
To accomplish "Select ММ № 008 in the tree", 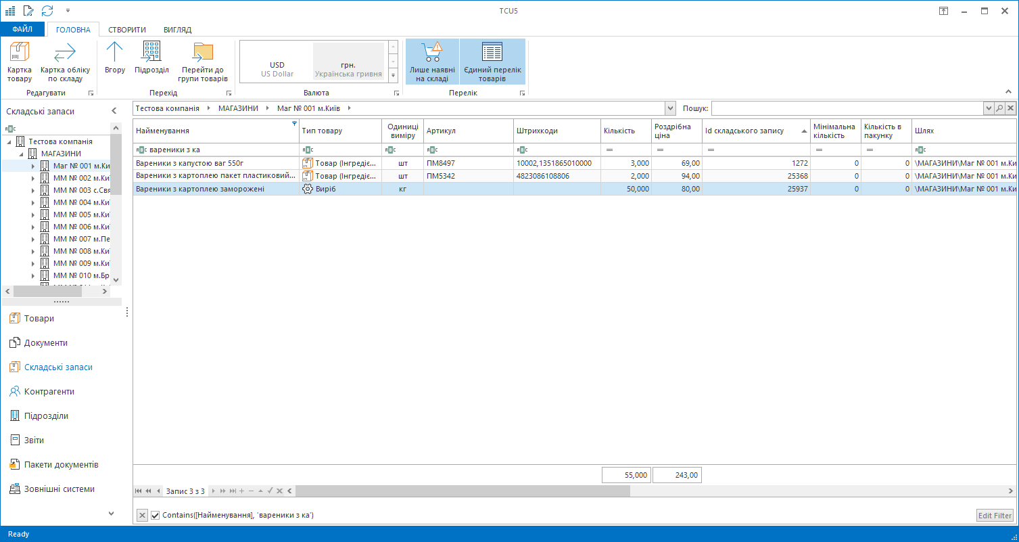I will click(x=81, y=251).
